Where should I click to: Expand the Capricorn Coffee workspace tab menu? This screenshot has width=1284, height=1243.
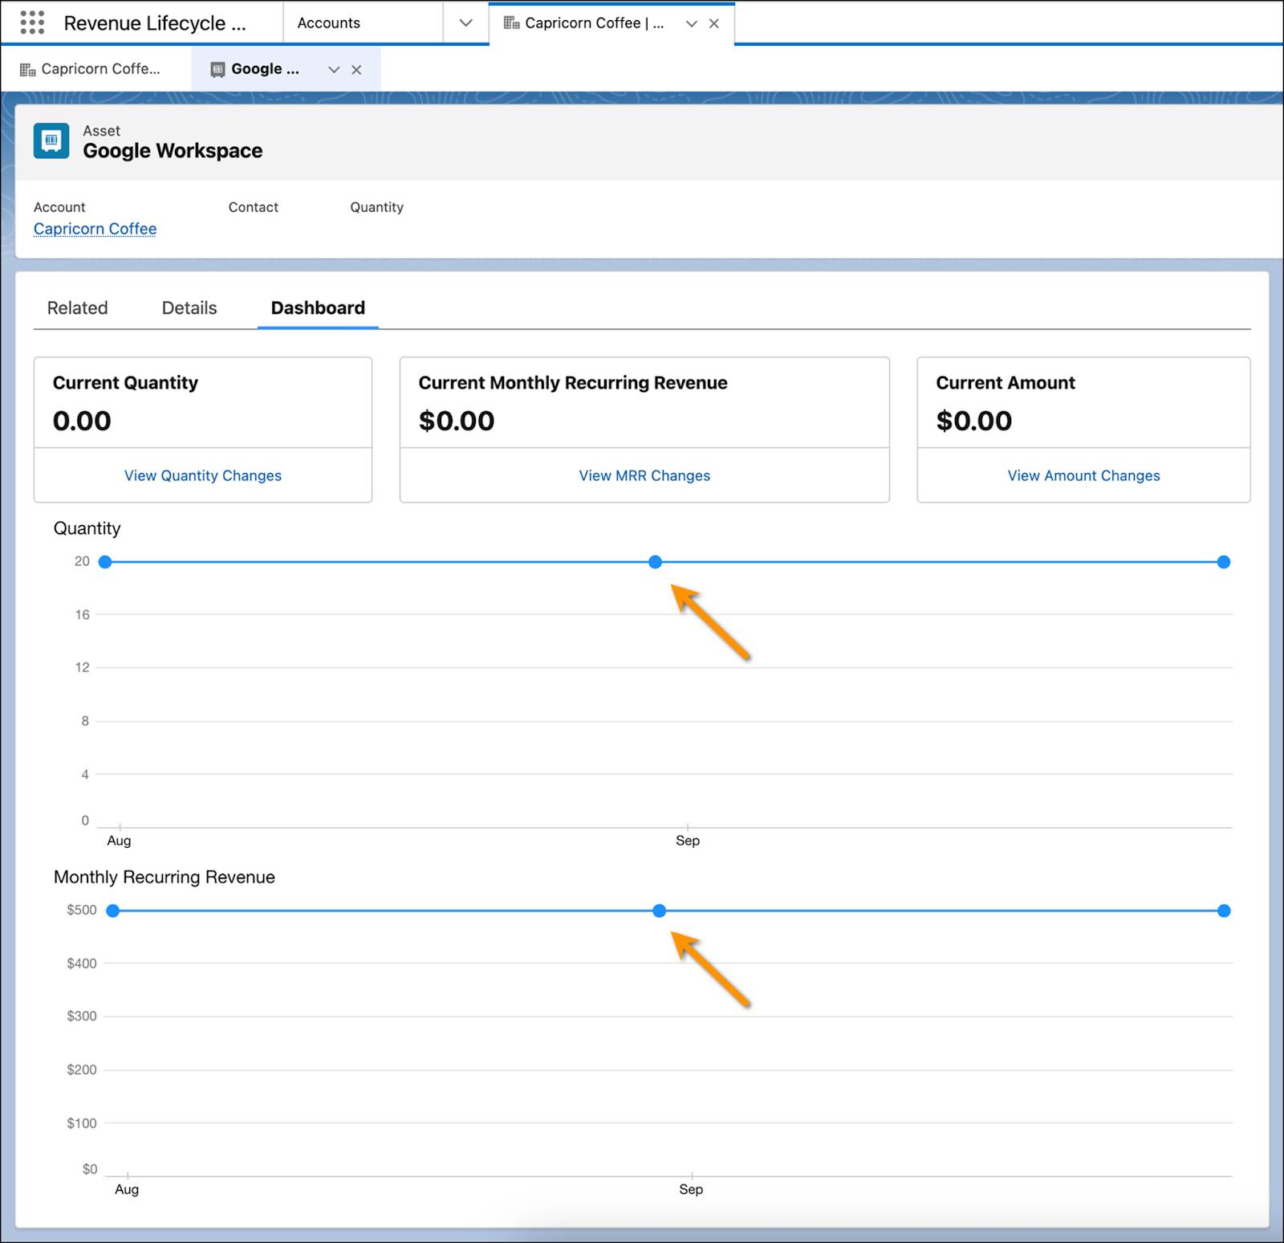click(x=691, y=23)
